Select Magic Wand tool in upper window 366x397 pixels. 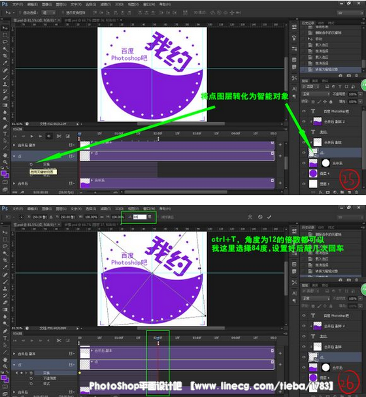(x=5, y=48)
